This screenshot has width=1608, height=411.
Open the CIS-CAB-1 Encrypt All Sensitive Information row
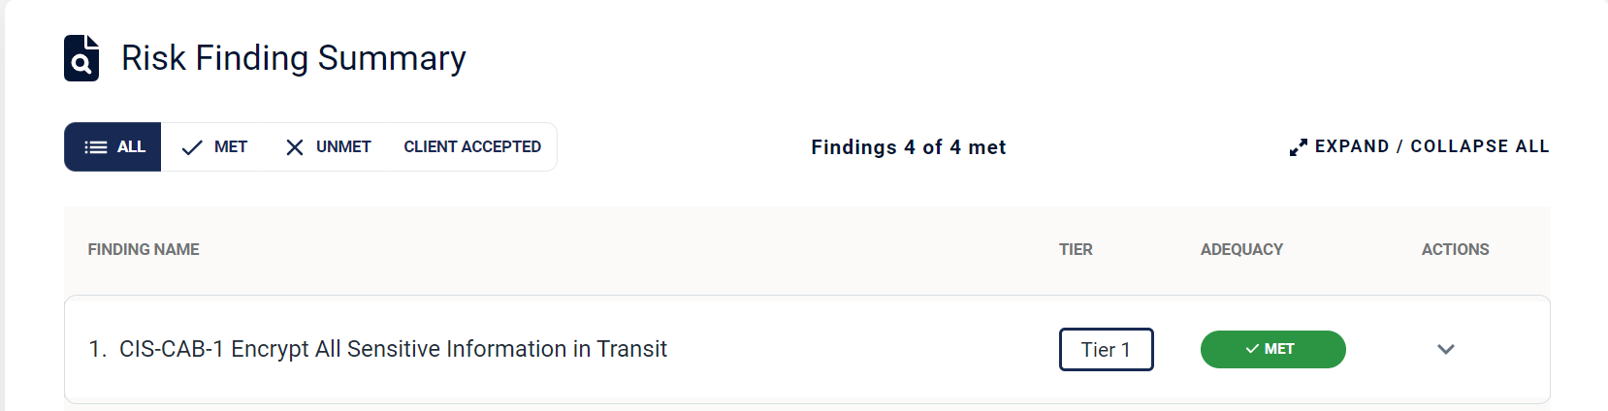pyautogui.click(x=807, y=349)
